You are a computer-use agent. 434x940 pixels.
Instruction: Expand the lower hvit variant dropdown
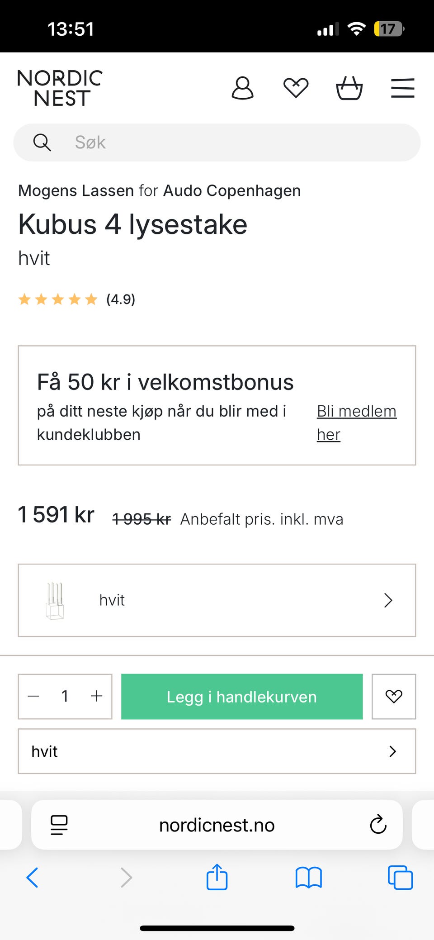point(217,751)
